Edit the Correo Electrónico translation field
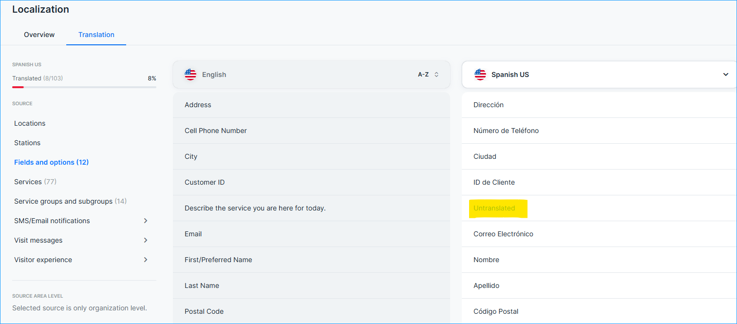 503,234
